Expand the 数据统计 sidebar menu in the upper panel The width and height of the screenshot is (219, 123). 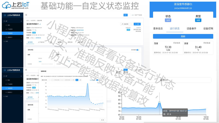coord(21,37)
